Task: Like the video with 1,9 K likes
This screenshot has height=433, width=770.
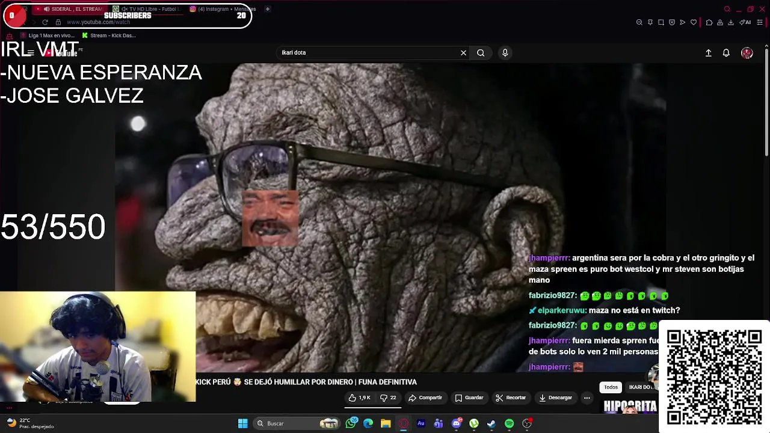Action: click(360, 398)
